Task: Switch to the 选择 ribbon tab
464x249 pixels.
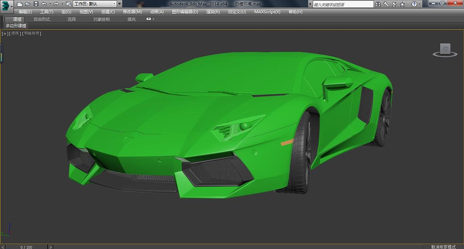Action: pos(72,19)
